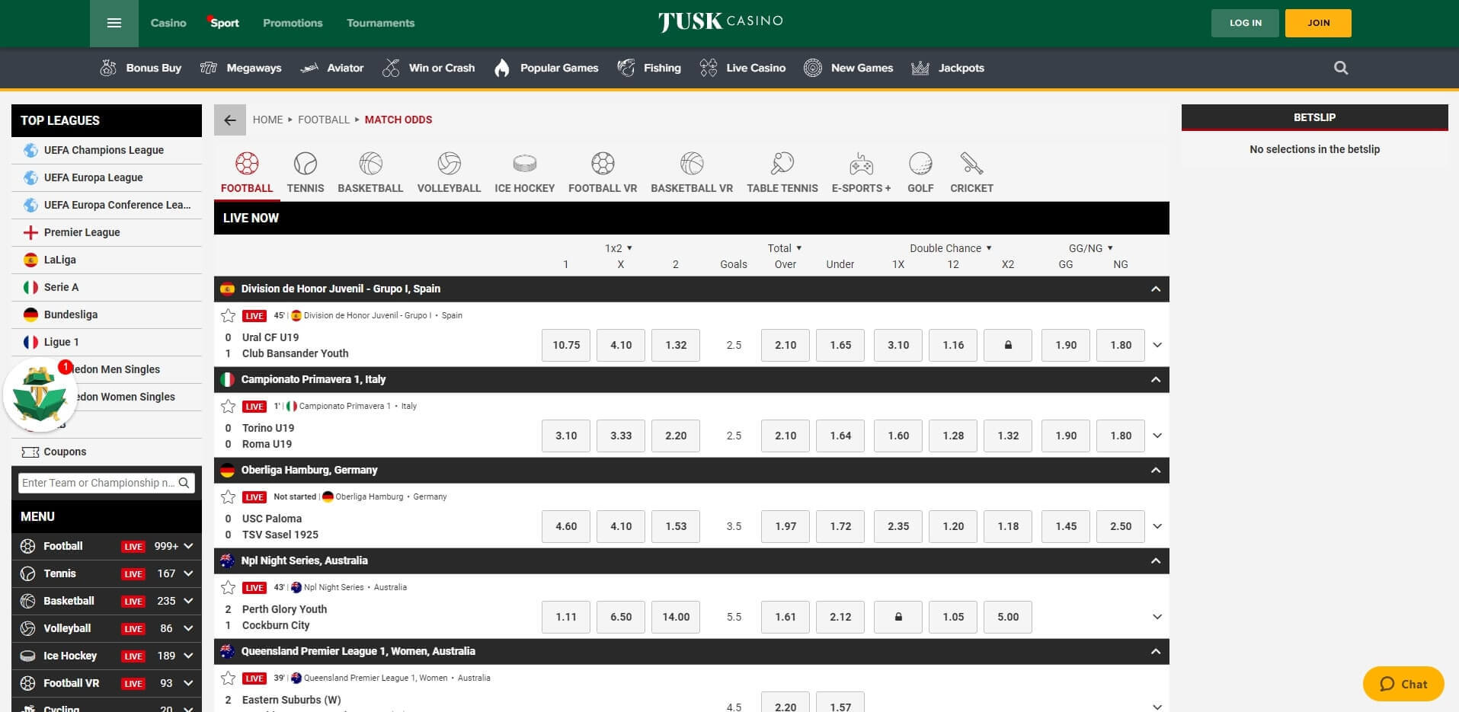
Task: Open the Tournaments section
Action: 380,23
